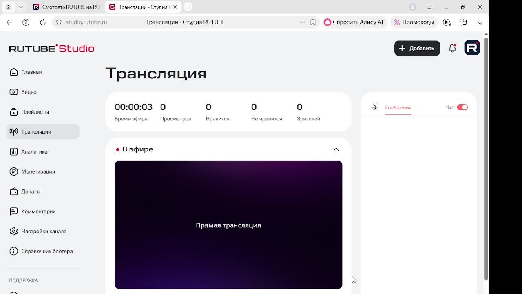Click Спросить Алису AI button

click(354, 22)
